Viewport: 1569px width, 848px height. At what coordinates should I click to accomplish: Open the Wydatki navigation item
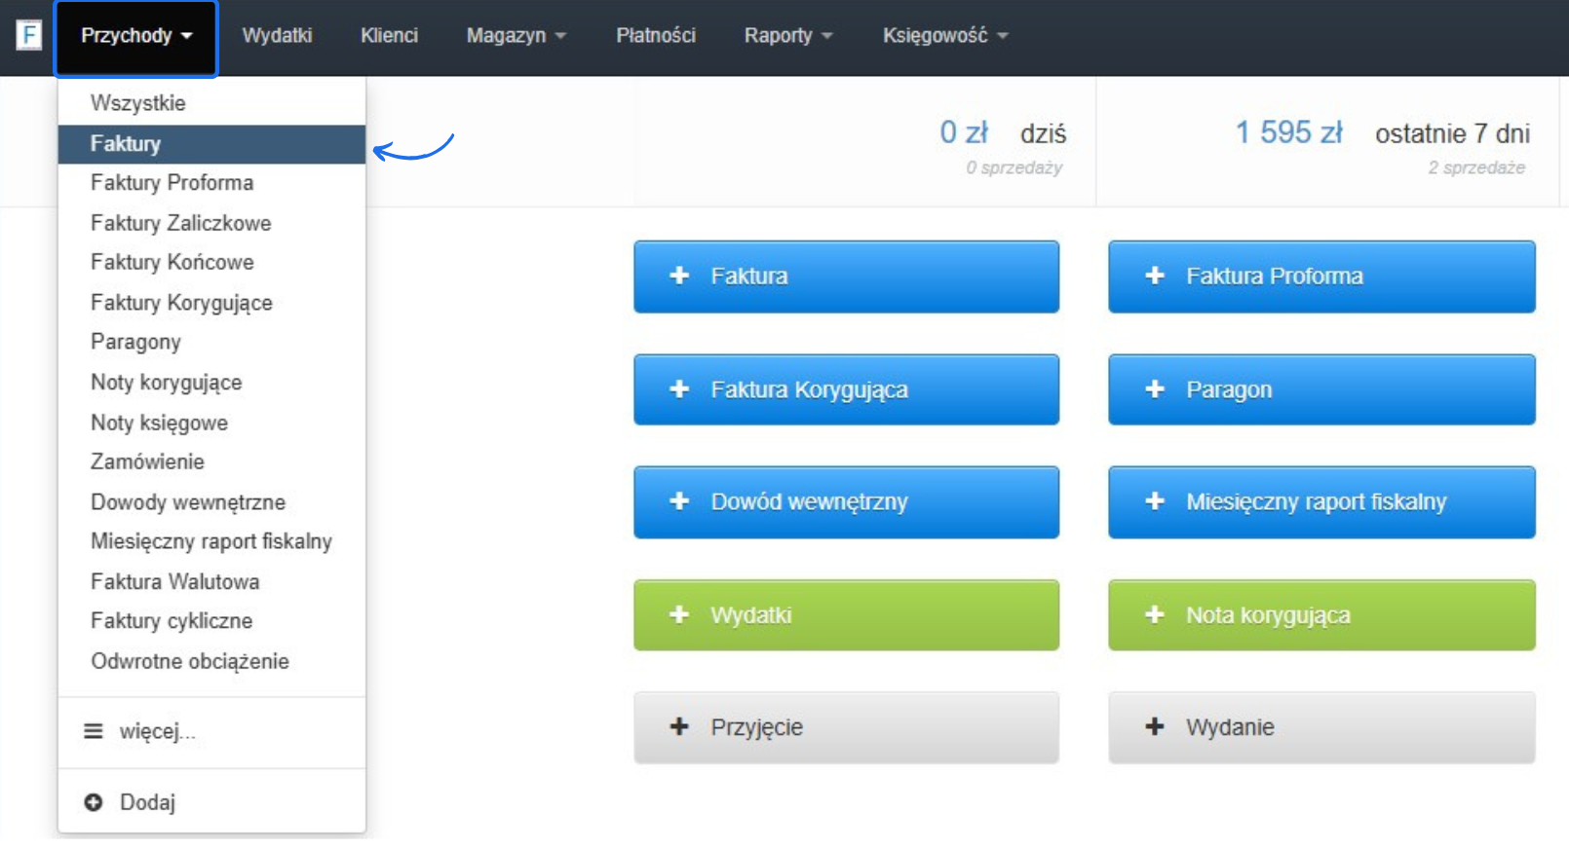click(x=277, y=36)
